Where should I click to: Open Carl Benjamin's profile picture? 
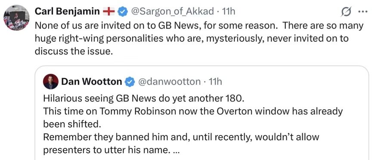pyautogui.click(x=16, y=18)
